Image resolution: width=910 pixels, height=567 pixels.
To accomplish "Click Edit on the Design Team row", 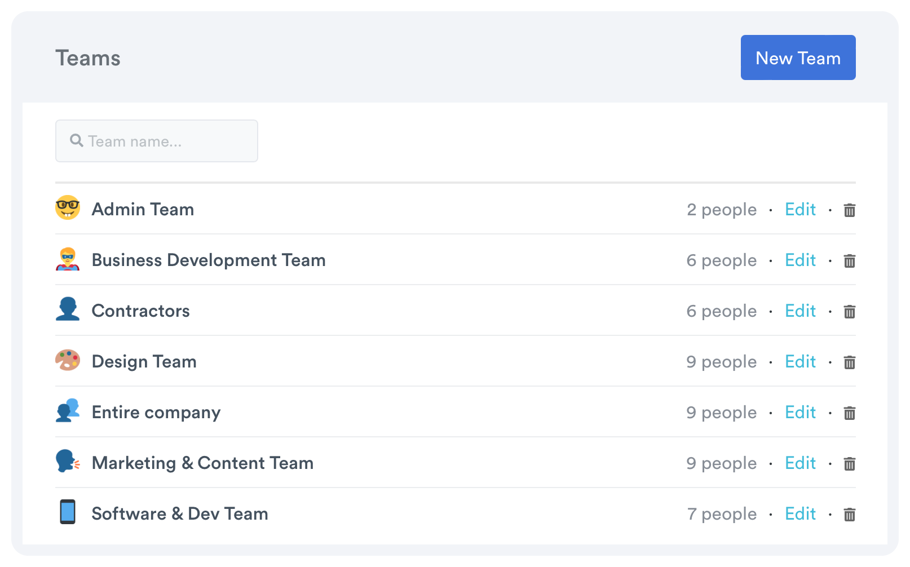I will click(x=800, y=362).
